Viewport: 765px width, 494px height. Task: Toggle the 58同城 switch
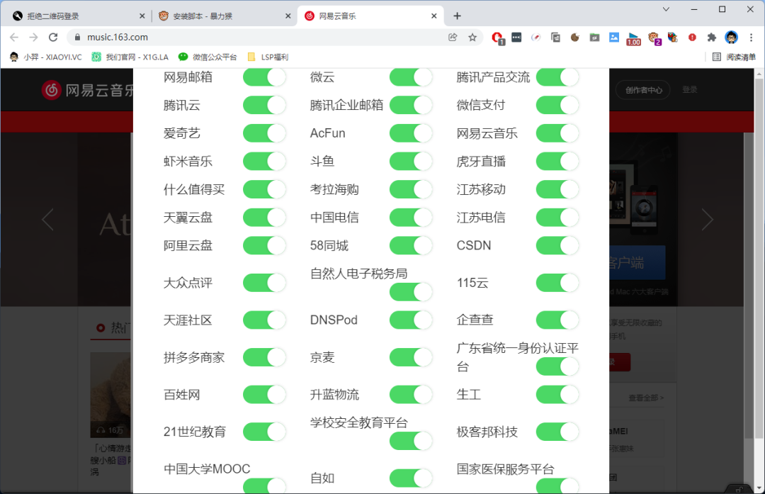411,245
